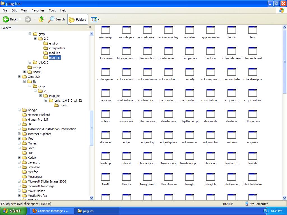
Task: Select the checkerboard file icon
Action: coord(253,51)
